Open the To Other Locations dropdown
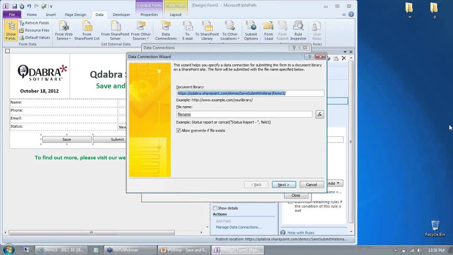 tap(230, 30)
